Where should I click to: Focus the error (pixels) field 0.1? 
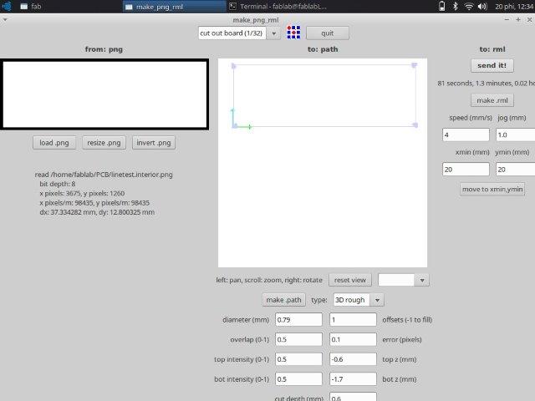[353, 339]
